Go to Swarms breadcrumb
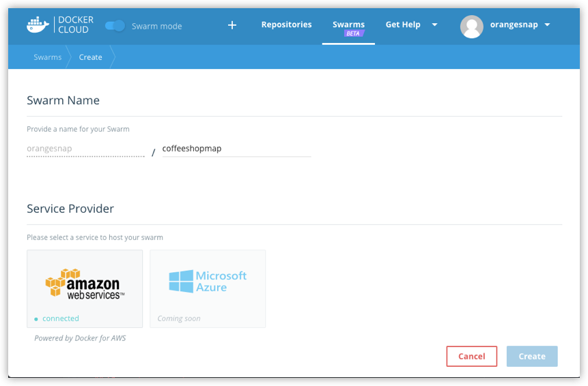588x386 pixels. pyautogui.click(x=47, y=57)
